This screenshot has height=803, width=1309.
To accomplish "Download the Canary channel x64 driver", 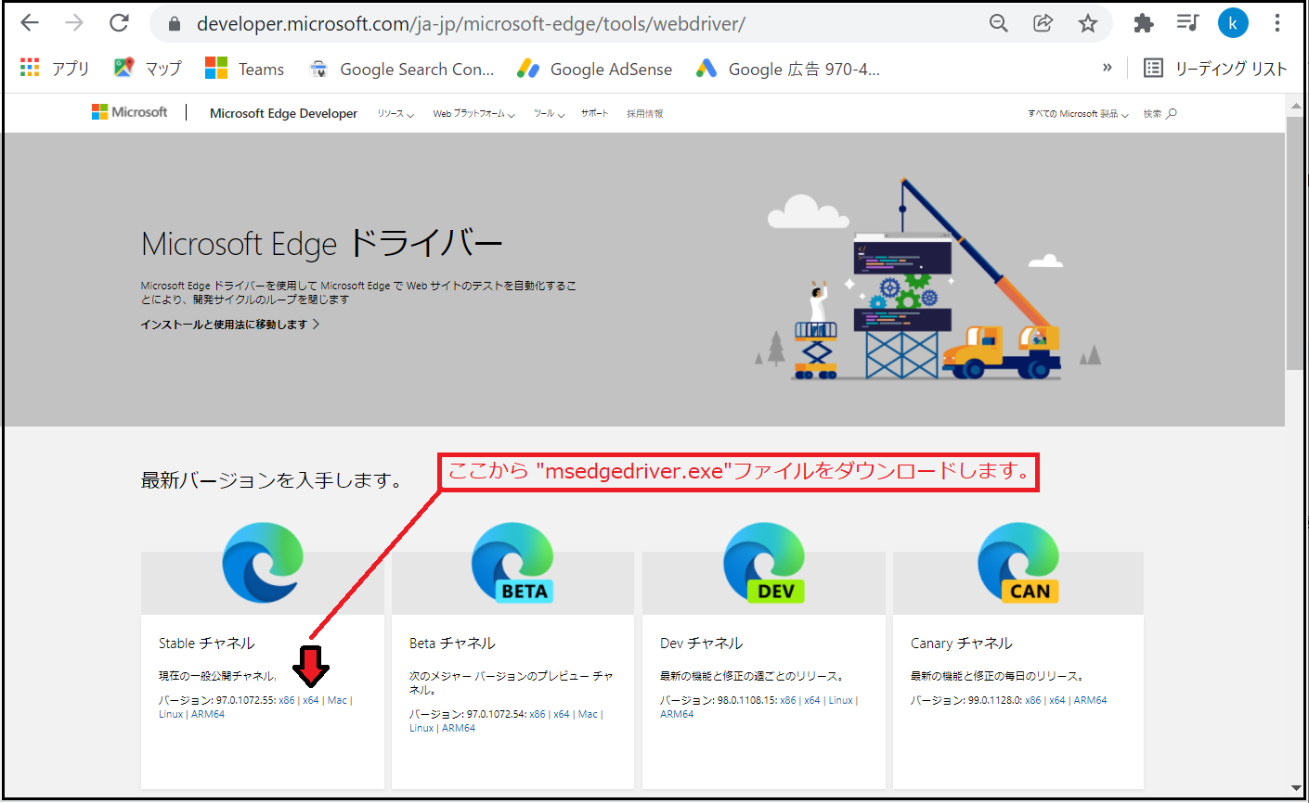I will pyautogui.click(x=1057, y=700).
